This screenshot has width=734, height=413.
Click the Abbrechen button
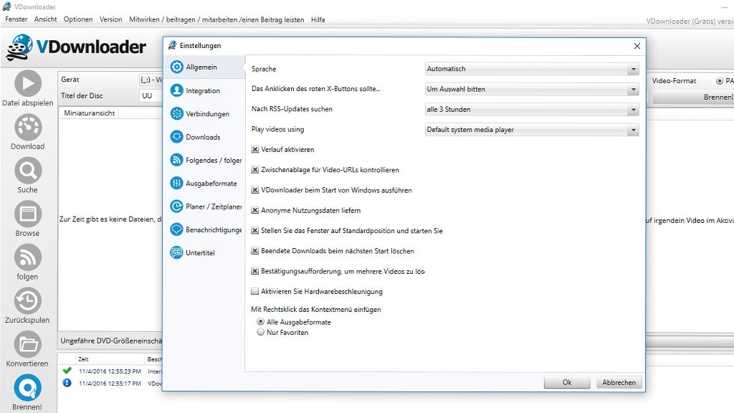point(619,382)
